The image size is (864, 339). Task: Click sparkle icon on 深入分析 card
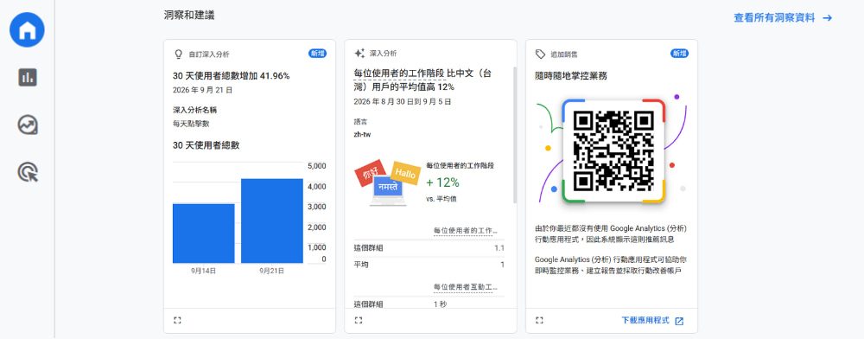pos(359,54)
